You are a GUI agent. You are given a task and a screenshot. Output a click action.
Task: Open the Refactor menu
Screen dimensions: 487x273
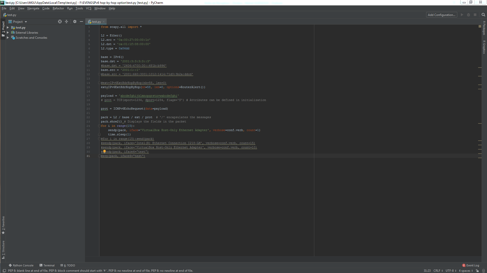[58, 8]
